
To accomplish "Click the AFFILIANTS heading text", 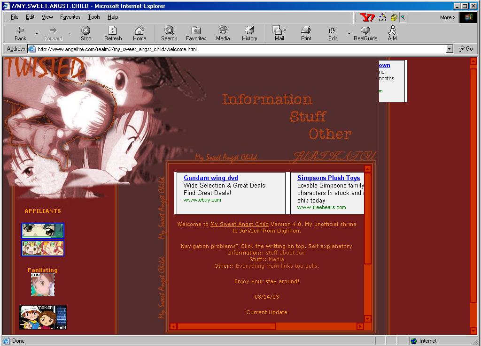I will (43, 211).
